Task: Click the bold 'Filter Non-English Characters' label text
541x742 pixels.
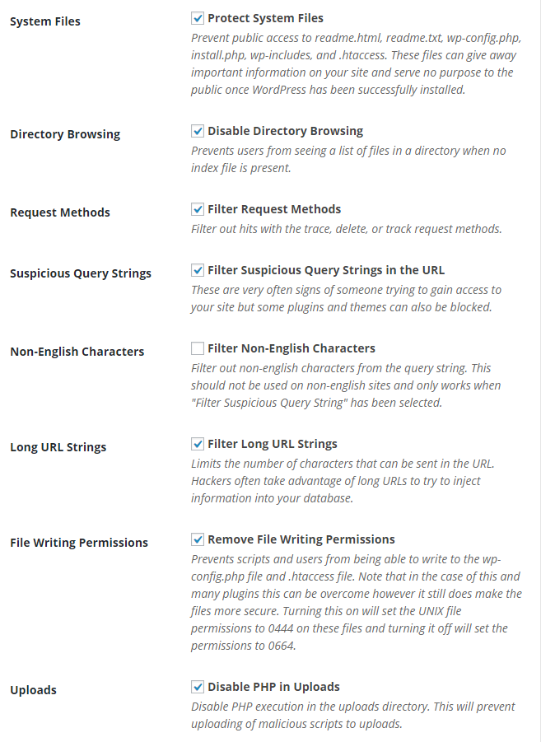Action: click(x=291, y=348)
